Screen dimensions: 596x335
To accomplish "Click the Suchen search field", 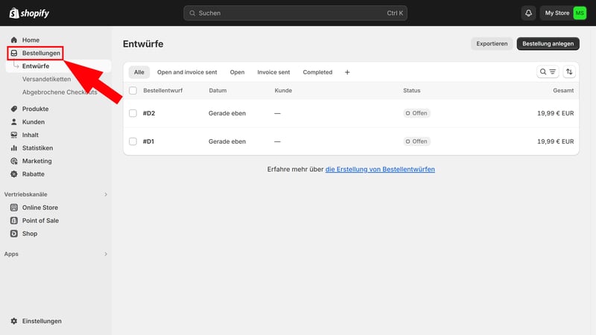I will (297, 13).
